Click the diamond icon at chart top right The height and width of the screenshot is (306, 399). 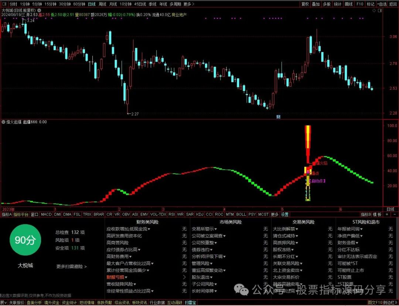(x=374, y=11)
